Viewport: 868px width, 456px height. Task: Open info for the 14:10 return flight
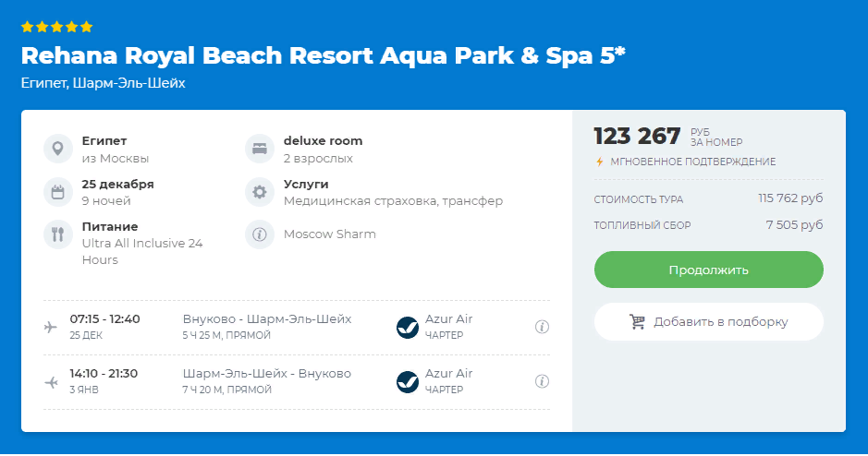542,381
